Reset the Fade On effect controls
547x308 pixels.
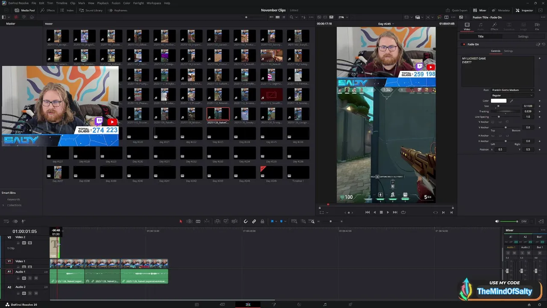544,44
